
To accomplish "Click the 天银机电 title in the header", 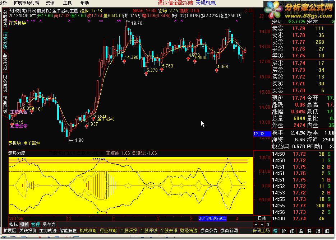I will [206, 3].
